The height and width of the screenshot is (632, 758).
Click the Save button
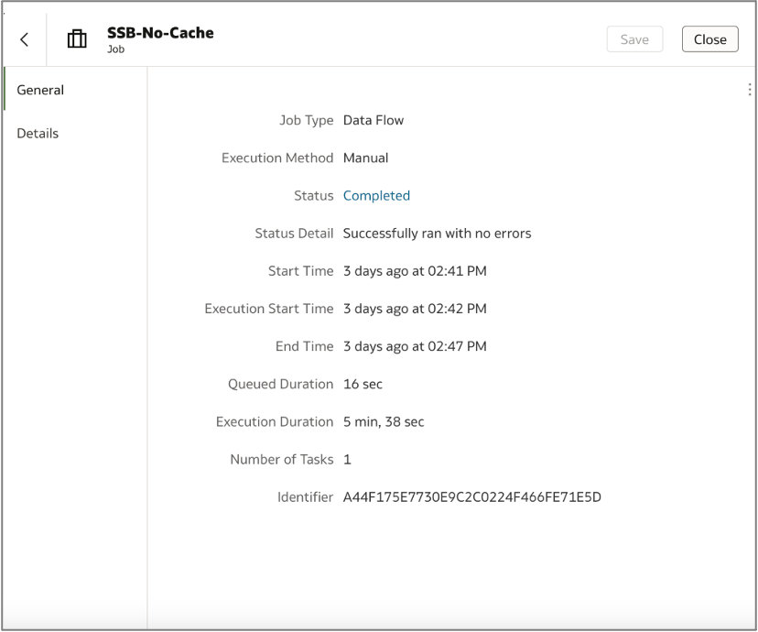pos(634,38)
